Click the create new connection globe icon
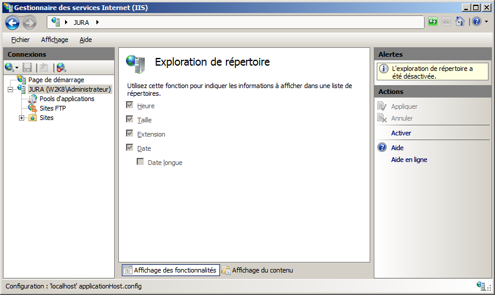This screenshot has width=495, height=295. click(x=9, y=67)
